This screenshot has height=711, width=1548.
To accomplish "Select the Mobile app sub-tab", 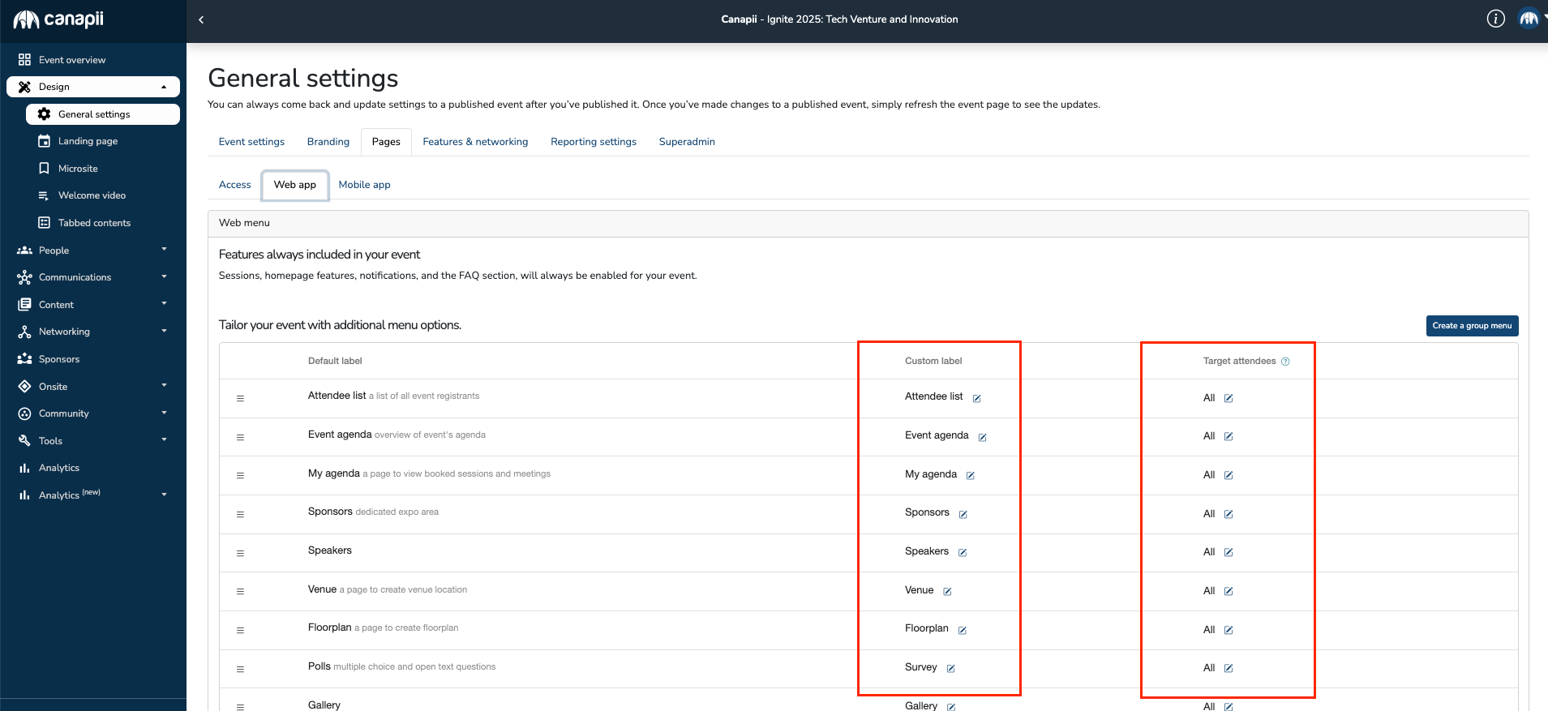I will (x=364, y=185).
